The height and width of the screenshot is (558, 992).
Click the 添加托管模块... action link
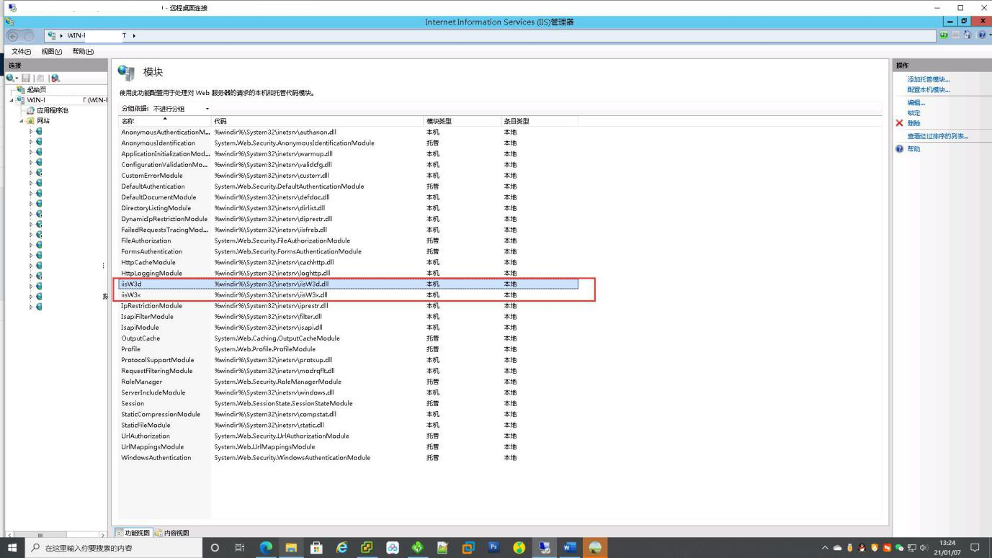(x=928, y=79)
